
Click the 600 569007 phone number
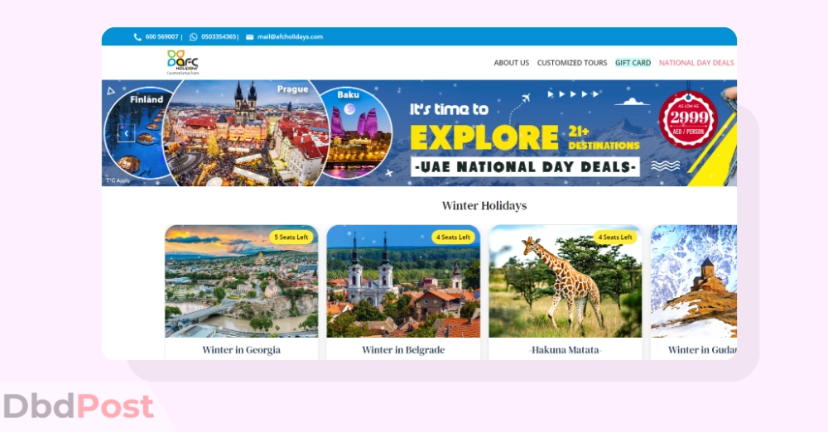point(161,37)
